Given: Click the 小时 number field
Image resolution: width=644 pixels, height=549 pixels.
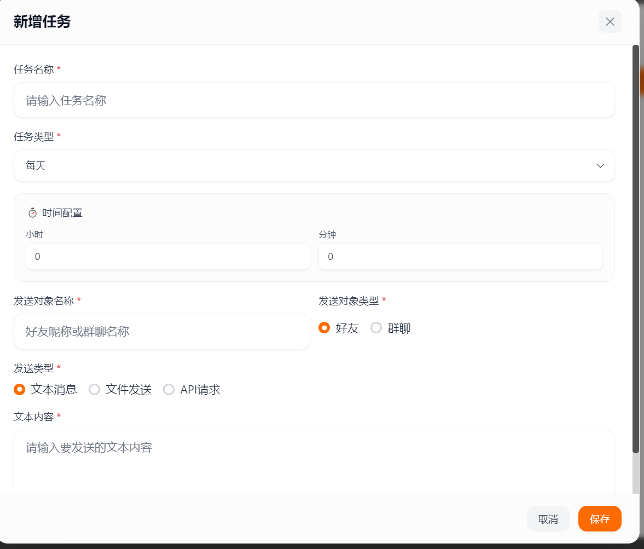Looking at the screenshot, I should (167, 257).
